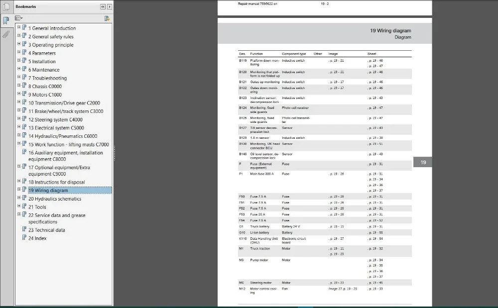
Task: Click the new bookmark icon
Action: point(107,18)
